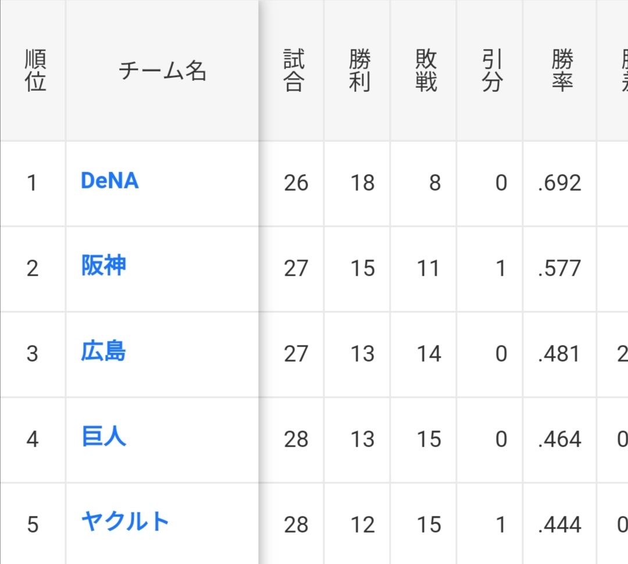
Task: Click DeNA's losses cell showing 8
Action: click(434, 183)
